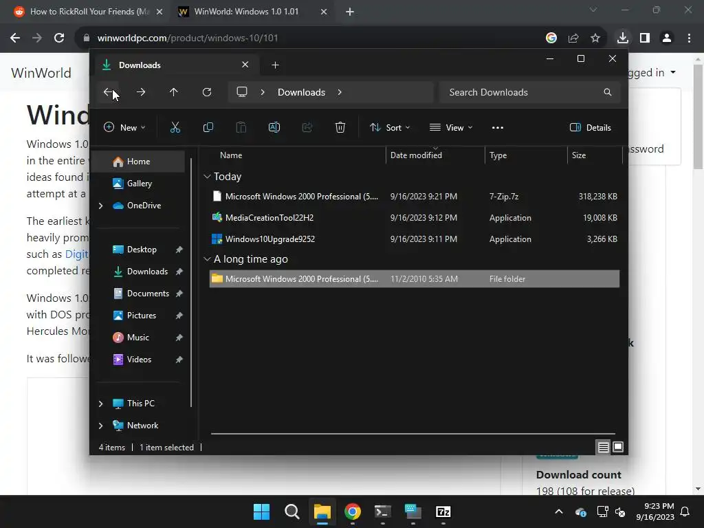The height and width of the screenshot is (528, 704).
Task: Click the PC icon in address bar
Action: click(x=242, y=92)
